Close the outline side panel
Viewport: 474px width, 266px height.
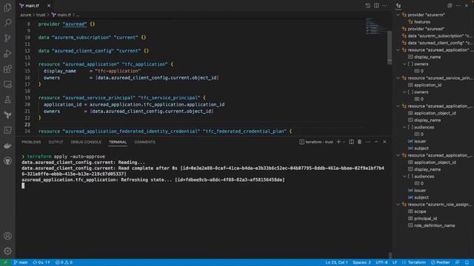(467, 5)
